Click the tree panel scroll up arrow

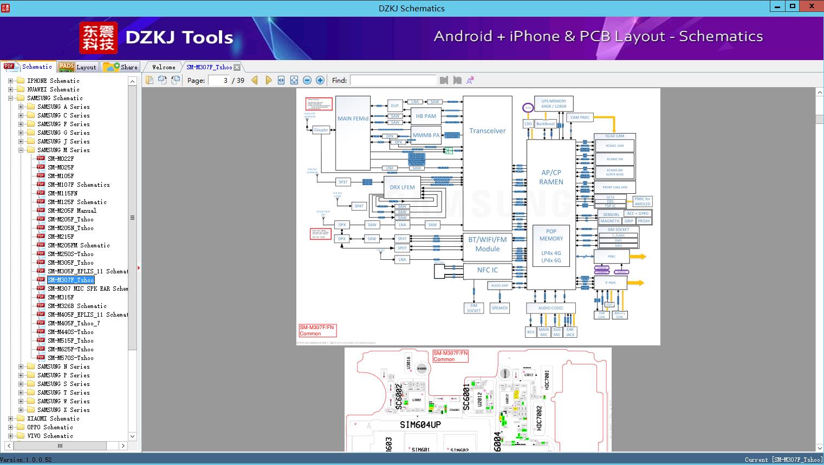click(x=132, y=81)
